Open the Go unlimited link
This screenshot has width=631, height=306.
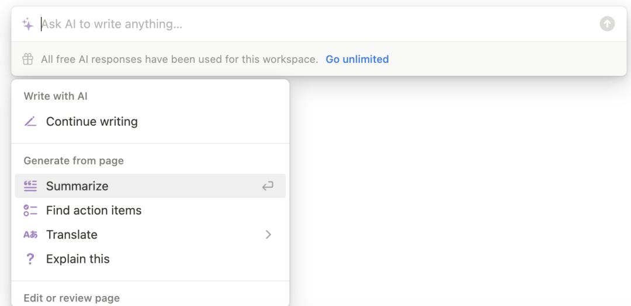tap(357, 59)
